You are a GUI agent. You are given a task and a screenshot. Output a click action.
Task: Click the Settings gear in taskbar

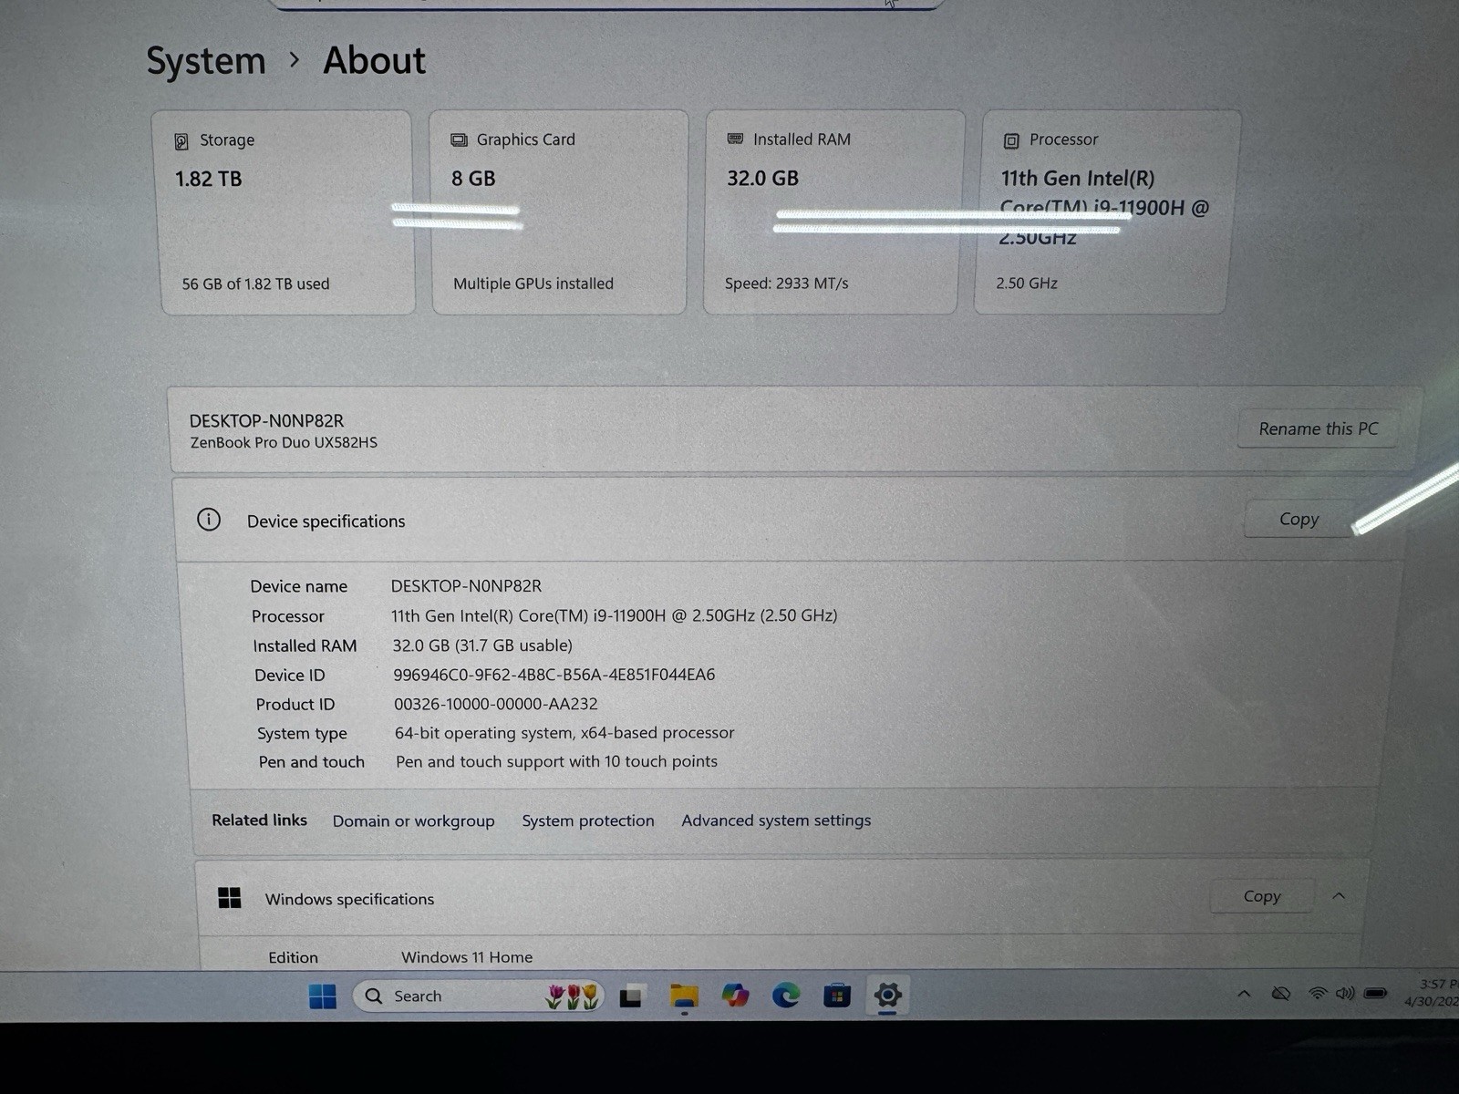[x=887, y=995]
